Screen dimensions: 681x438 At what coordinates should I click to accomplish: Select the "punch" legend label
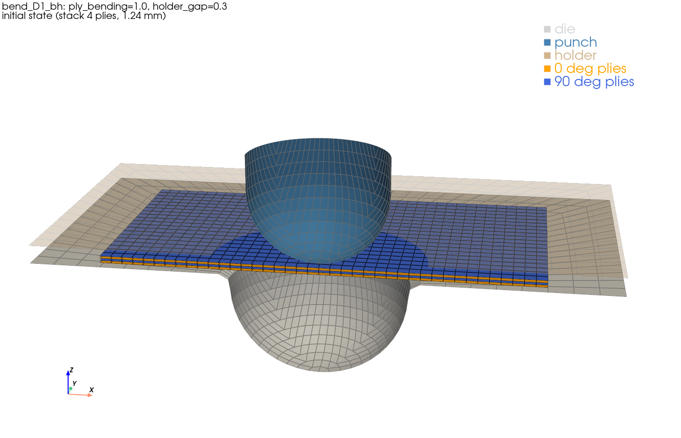(575, 43)
